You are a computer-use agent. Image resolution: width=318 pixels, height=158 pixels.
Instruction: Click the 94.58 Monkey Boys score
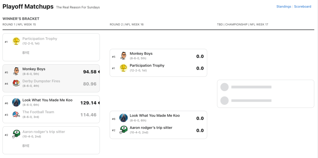90,72
